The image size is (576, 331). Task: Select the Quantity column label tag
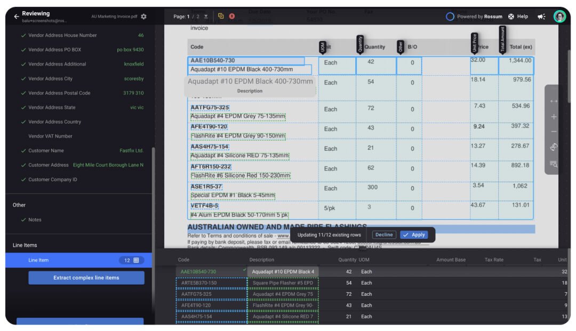pyautogui.click(x=360, y=44)
